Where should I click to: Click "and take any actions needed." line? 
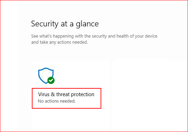60,42
